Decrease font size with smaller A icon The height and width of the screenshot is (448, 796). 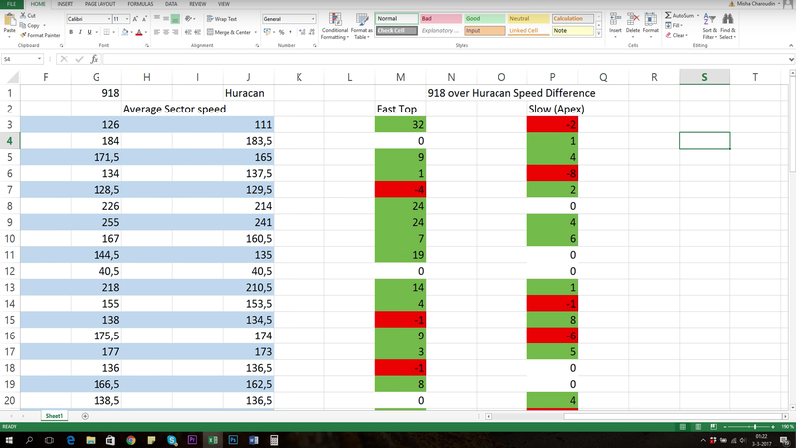pyautogui.click(x=144, y=19)
